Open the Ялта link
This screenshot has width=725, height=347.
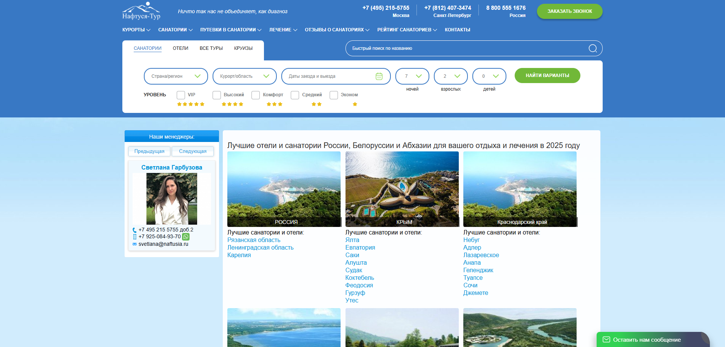(x=352, y=240)
